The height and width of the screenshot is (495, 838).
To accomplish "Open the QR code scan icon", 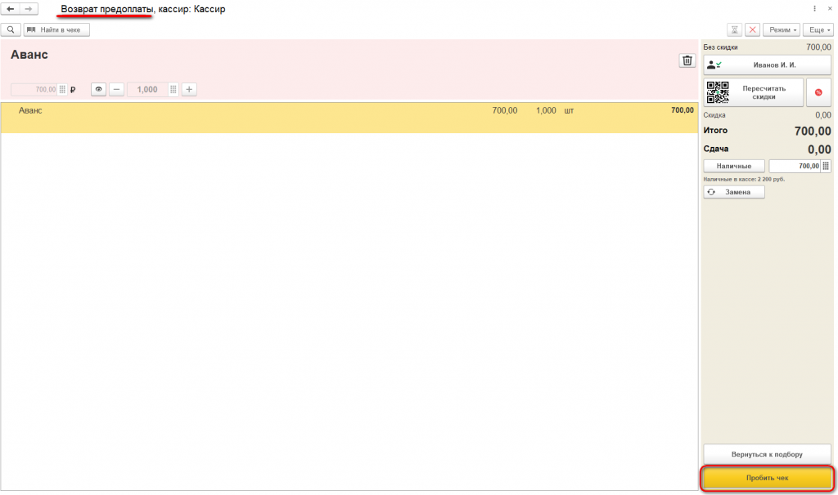I will click(x=717, y=92).
